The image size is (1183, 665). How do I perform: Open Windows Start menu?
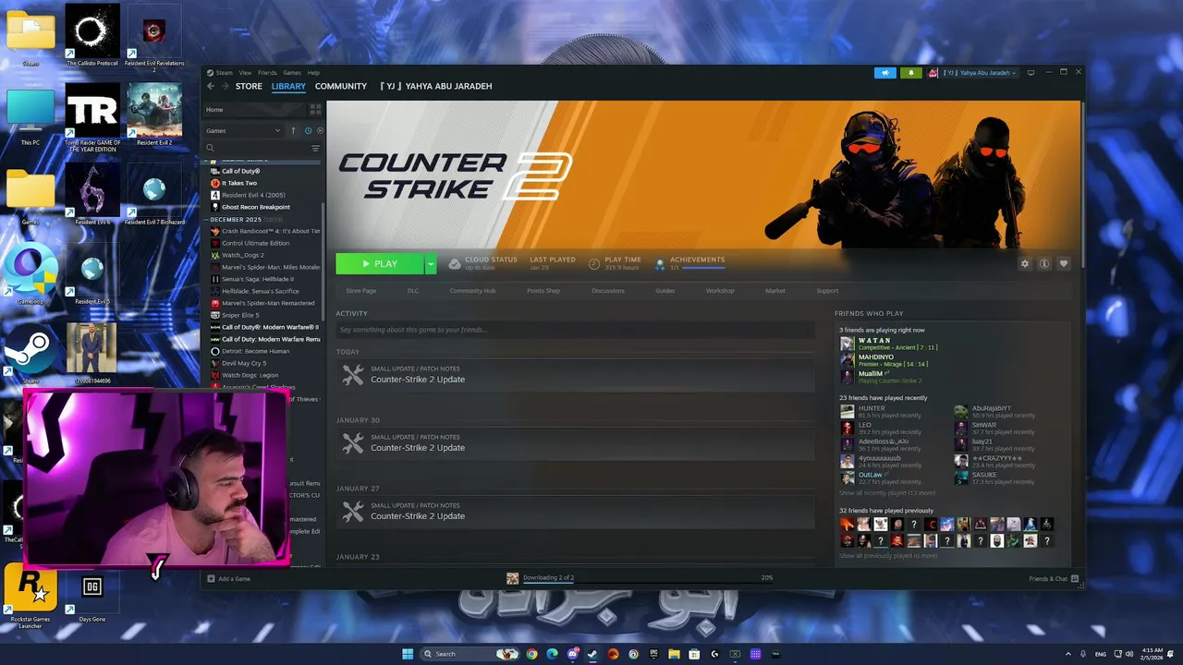(408, 654)
